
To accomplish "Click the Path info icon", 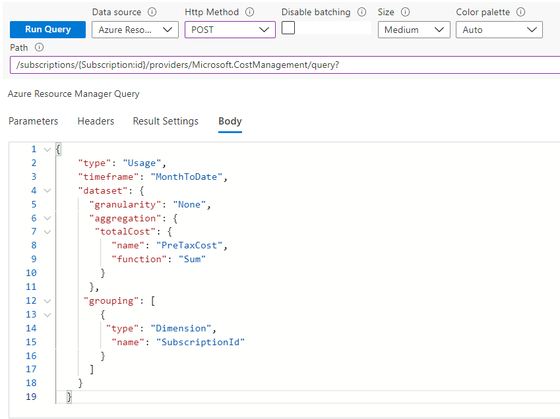I will coord(40,47).
